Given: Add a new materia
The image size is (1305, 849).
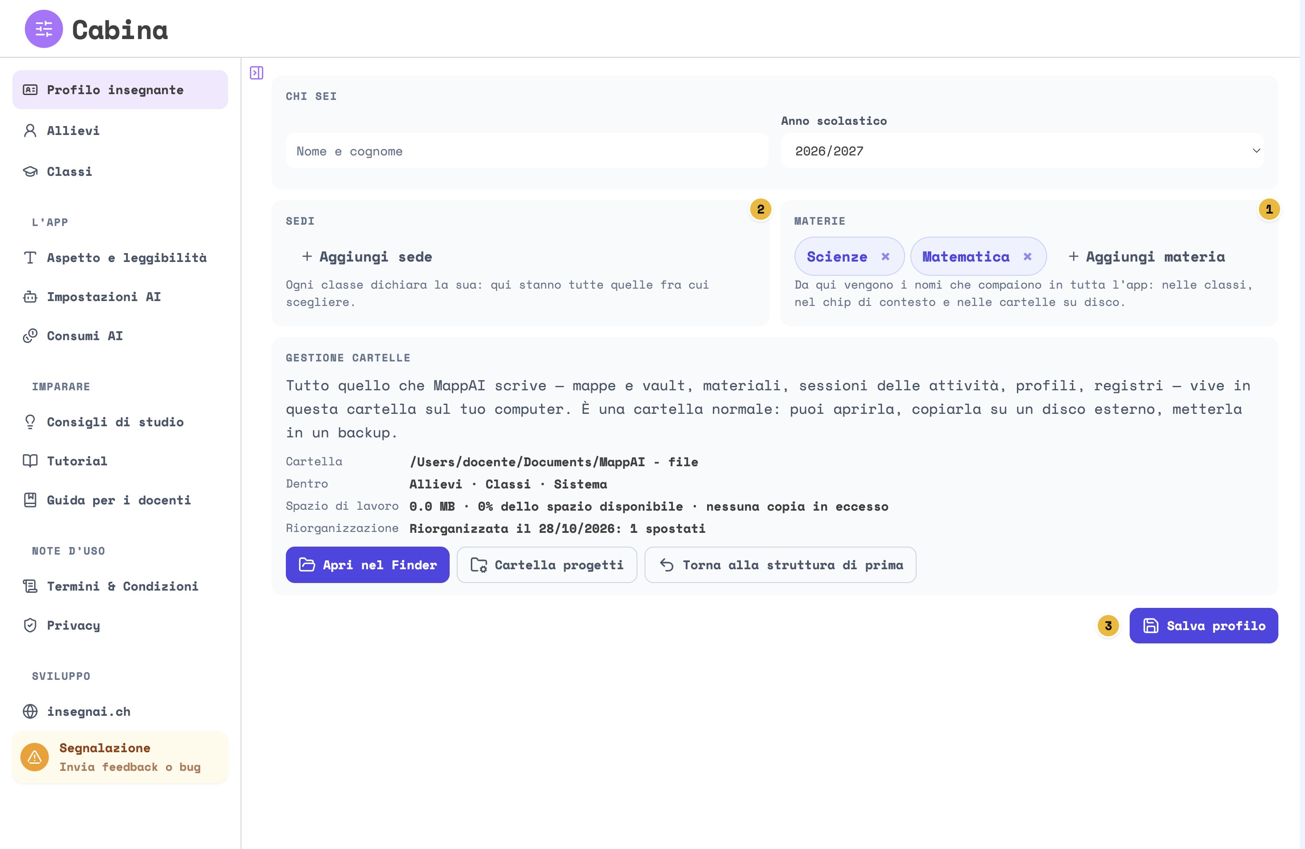Looking at the screenshot, I should tap(1147, 257).
